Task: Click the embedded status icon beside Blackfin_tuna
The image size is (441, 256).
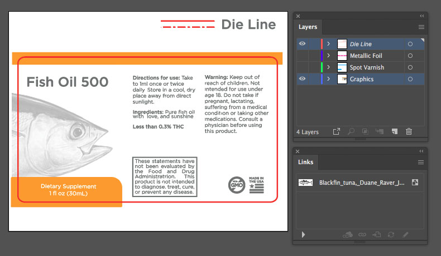Action: (x=415, y=183)
